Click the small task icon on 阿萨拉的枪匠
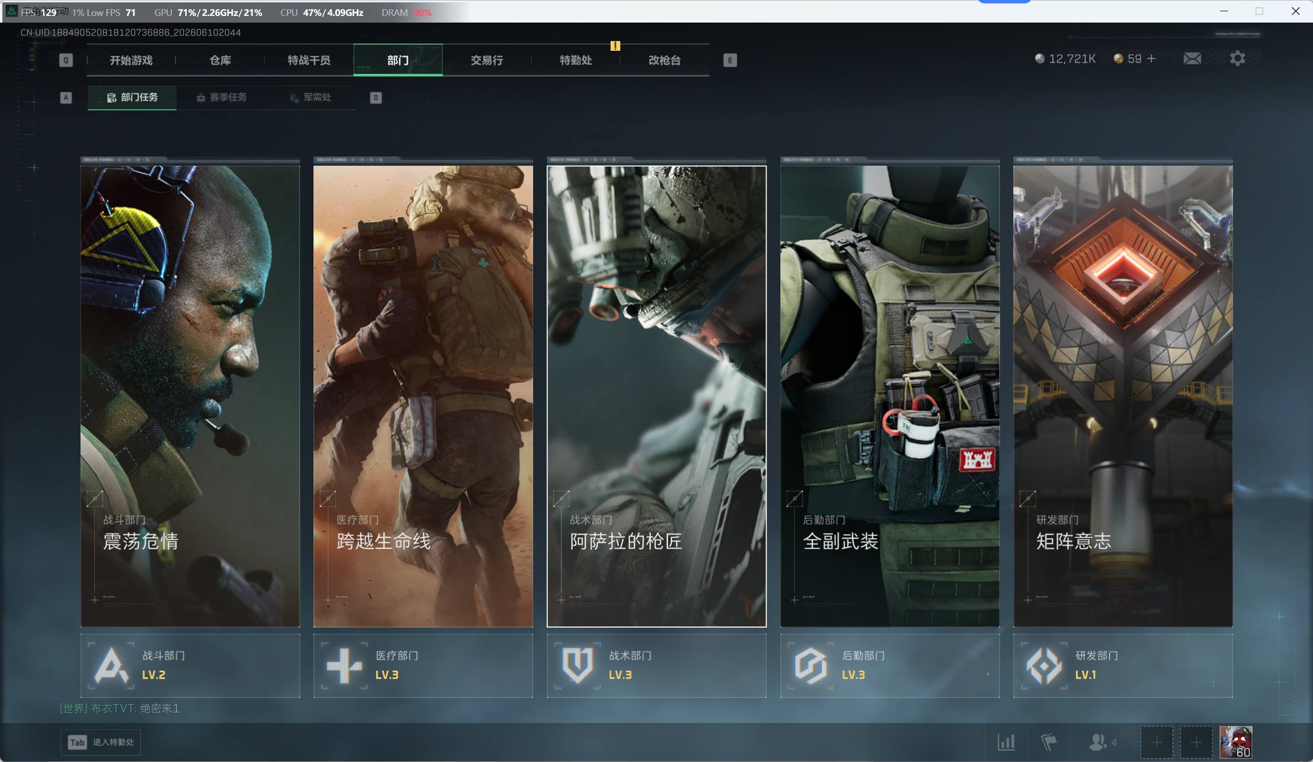Image resolution: width=1313 pixels, height=762 pixels. (561, 499)
